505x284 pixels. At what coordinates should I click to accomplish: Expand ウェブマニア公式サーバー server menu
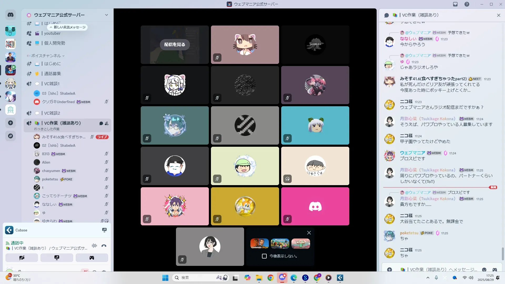[106, 15]
